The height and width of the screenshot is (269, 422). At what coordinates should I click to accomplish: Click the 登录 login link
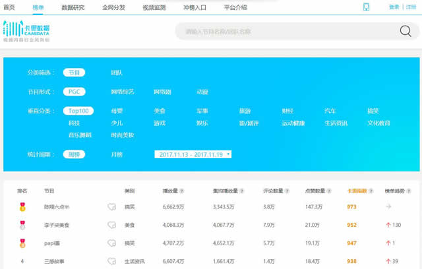click(x=394, y=7)
